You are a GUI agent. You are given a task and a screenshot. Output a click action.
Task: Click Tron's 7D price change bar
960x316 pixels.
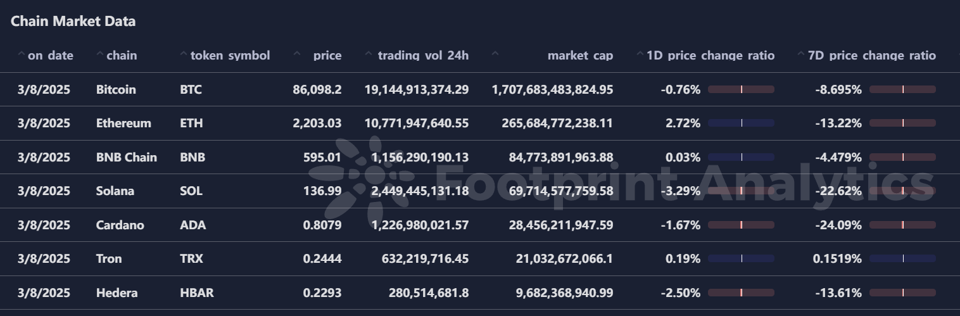(x=902, y=258)
